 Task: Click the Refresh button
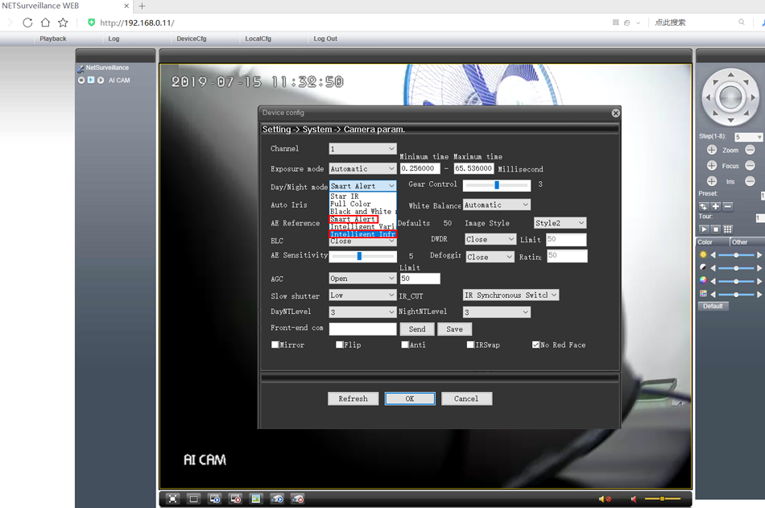tap(353, 399)
